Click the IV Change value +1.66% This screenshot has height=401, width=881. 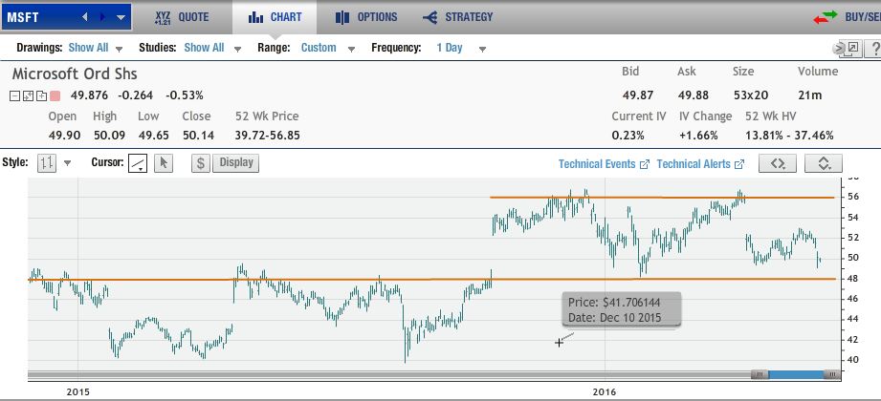click(x=698, y=136)
